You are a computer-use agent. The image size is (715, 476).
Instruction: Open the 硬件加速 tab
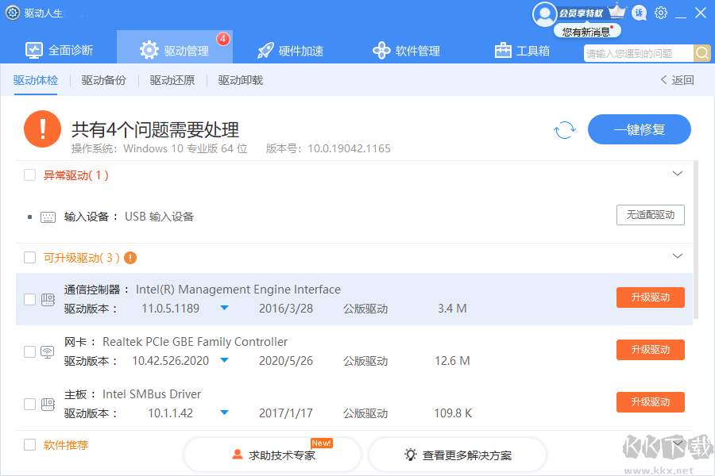[291, 51]
